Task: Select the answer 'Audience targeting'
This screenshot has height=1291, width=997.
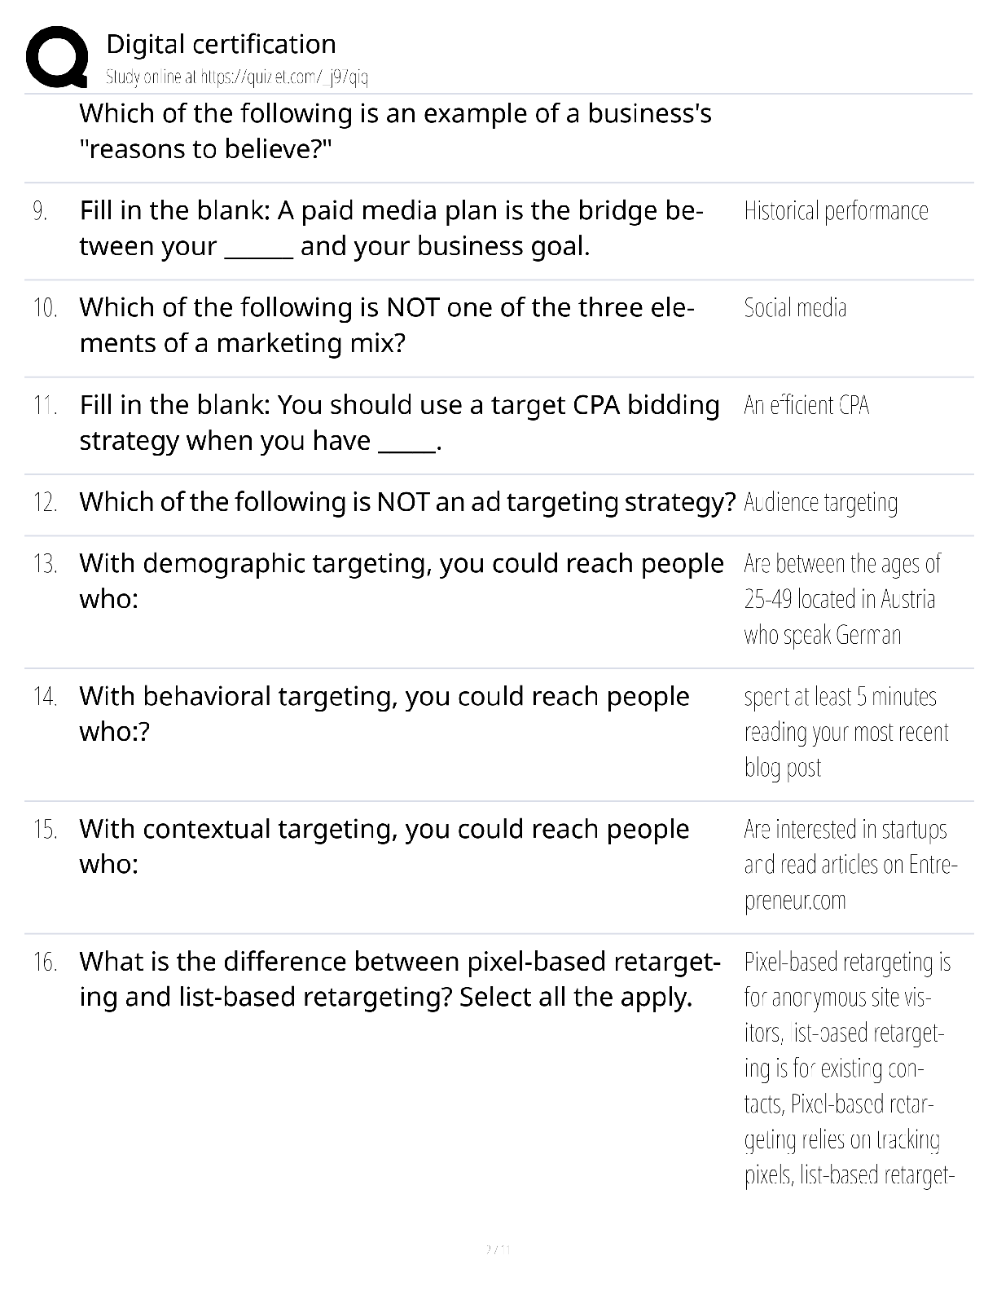Action: click(x=821, y=503)
